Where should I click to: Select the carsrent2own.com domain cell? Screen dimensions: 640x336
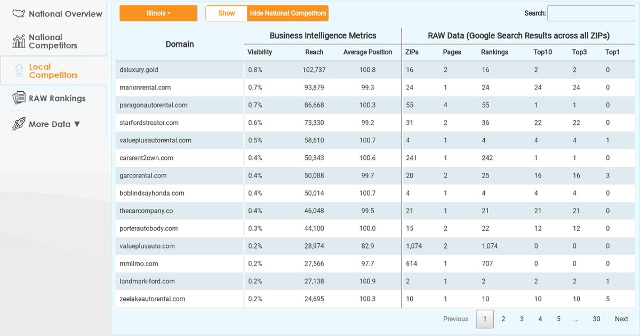click(x=180, y=158)
